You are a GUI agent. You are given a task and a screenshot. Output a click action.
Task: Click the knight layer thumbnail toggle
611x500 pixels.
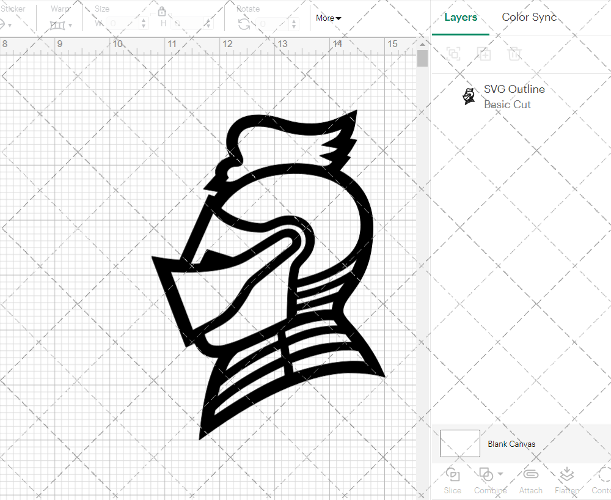(x=469, y=96)
